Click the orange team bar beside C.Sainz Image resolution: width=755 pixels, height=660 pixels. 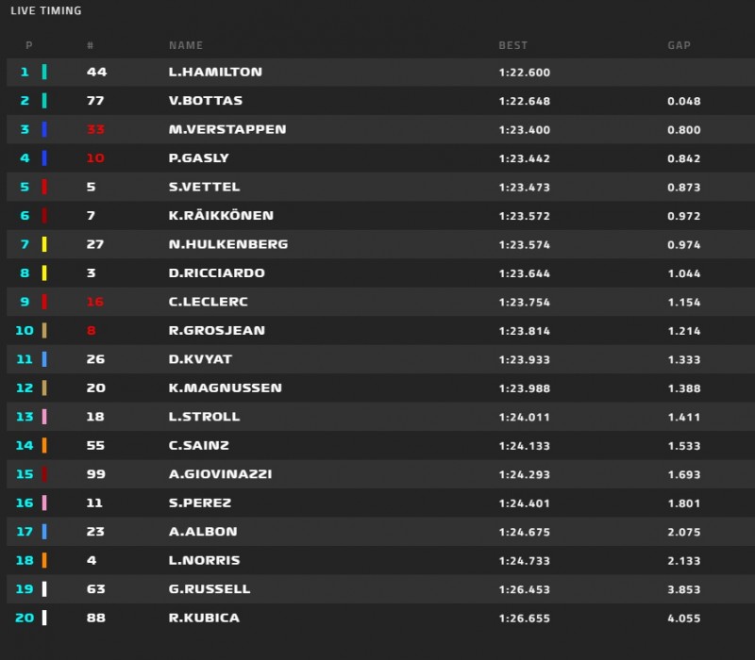(44, 445)
